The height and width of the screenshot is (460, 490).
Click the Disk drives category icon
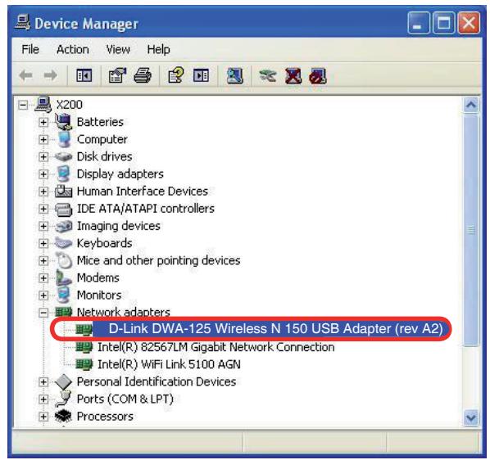(x=63, y=156)
